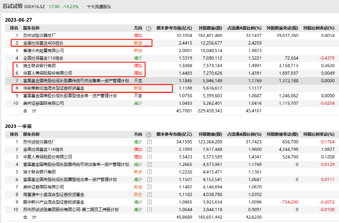
Task: Click 持股数量(股) header in 2023-06-27 table
Action: (211, 28)
